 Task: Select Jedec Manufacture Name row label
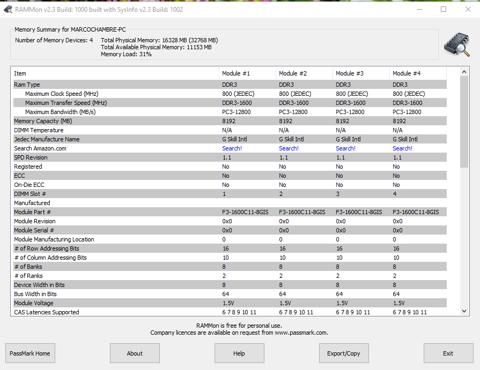[47, 139]
